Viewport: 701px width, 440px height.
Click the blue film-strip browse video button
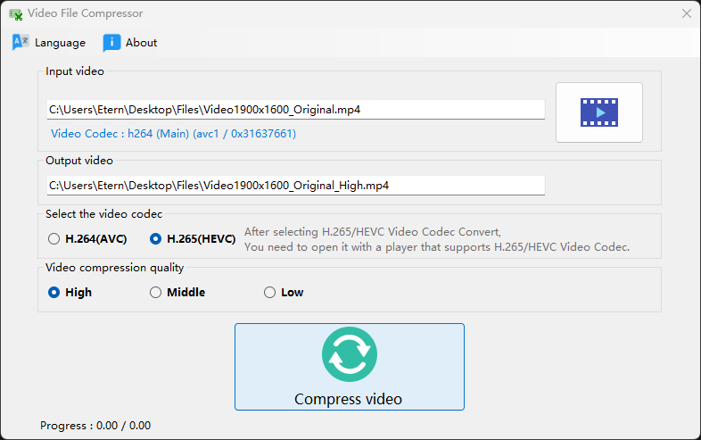coord(599,112)
